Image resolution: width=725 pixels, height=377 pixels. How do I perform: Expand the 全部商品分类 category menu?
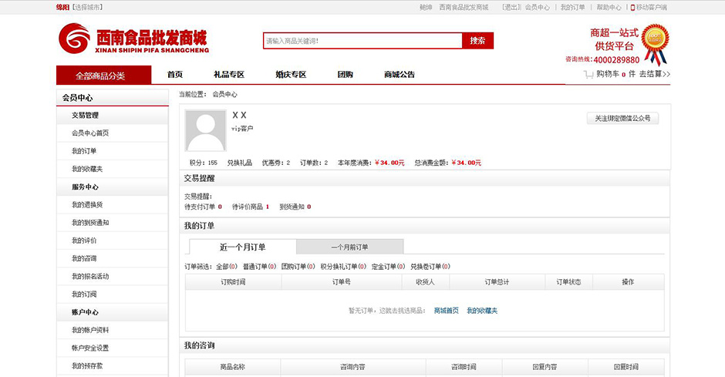tap(99, 76)
